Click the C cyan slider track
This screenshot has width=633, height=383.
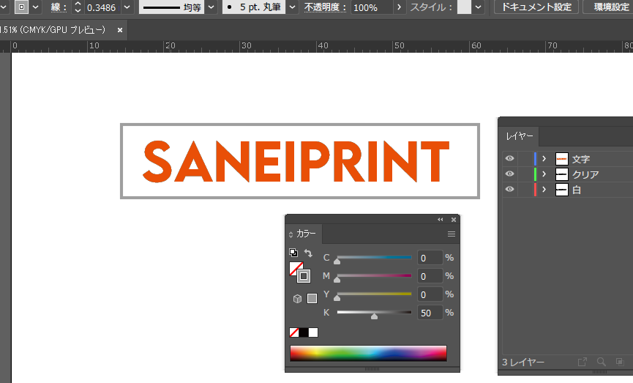click(374, 257)
